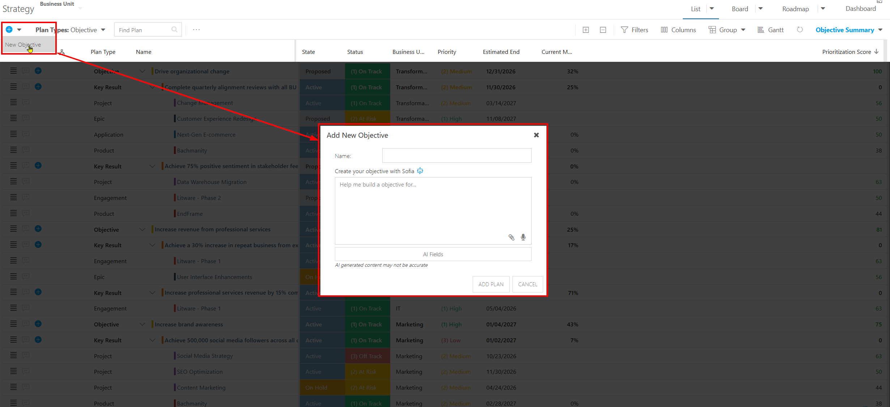Click plus icon on Increase brand awareness row
This screenshot has width=890, height=407.
pos(38,324)
